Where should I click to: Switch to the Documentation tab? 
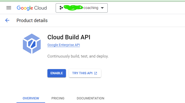90,98
